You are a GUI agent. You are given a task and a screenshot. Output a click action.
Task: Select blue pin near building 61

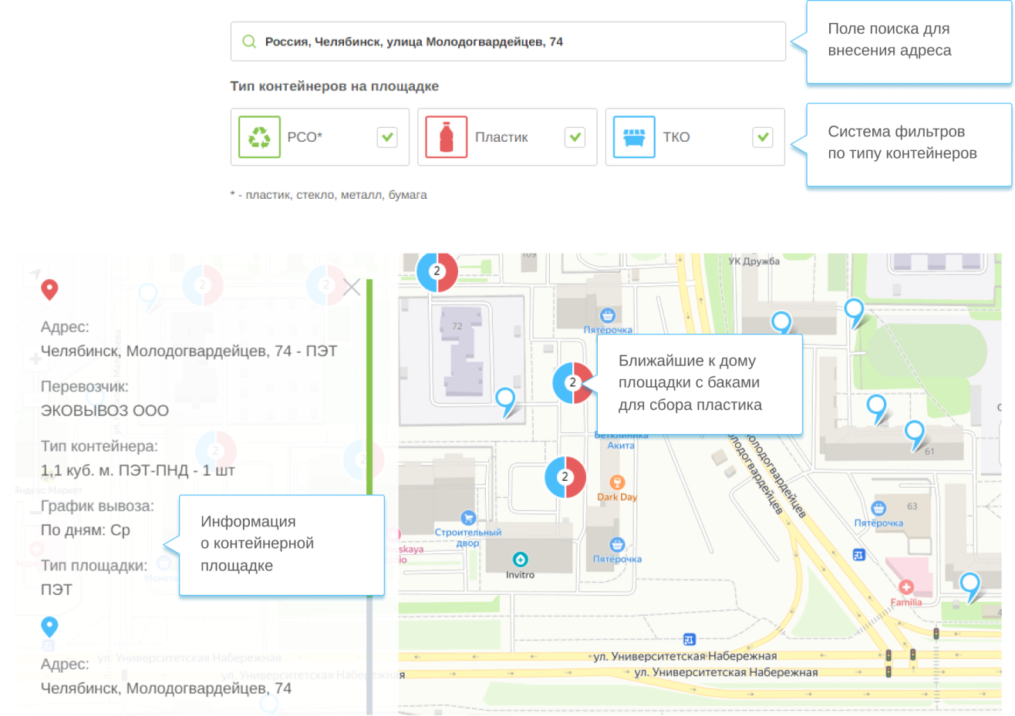coord(914,435)
